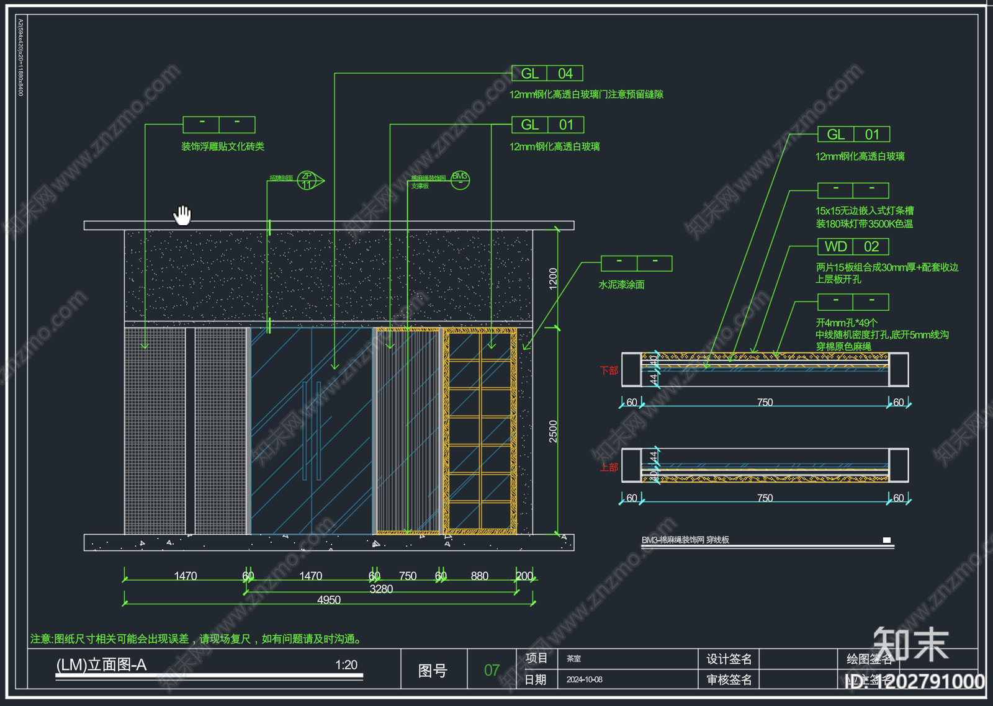Select the line '装180珠灯带3500K色温'

pos(864,223)
